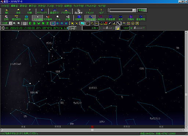Open the 編集(E) menu
Viewport: 188px width, 136px height.
point(14,6)
